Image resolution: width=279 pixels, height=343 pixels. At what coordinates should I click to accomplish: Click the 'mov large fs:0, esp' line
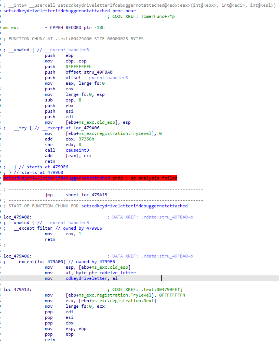[x=75, y=94]
